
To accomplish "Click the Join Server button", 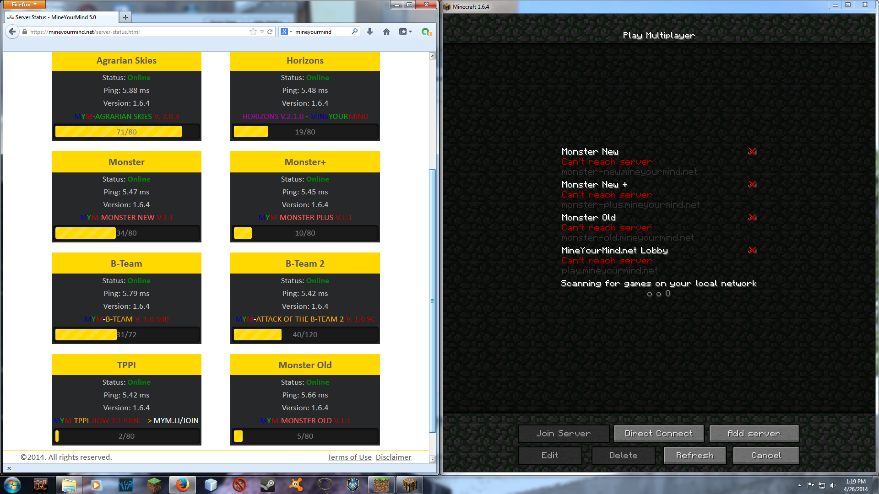I will pyautogui.click(x=564, y=433).
